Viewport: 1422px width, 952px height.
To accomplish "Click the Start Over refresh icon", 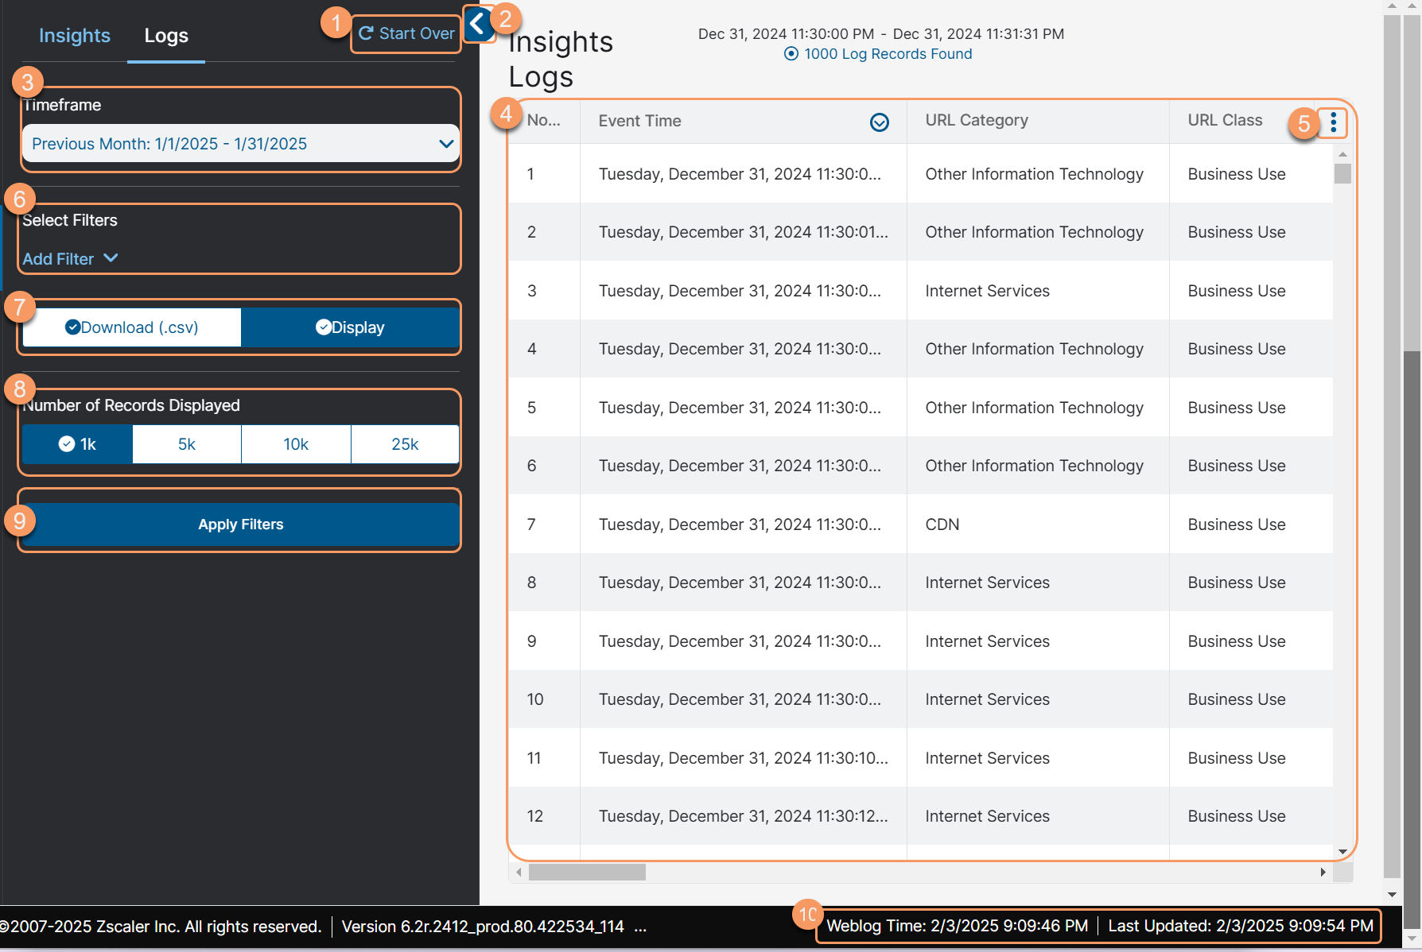I will click(366, 33).
